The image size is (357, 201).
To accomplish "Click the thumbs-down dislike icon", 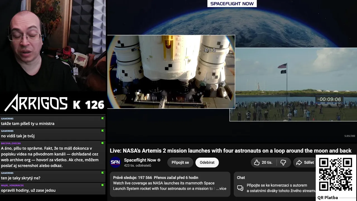I will coord(283,162).
